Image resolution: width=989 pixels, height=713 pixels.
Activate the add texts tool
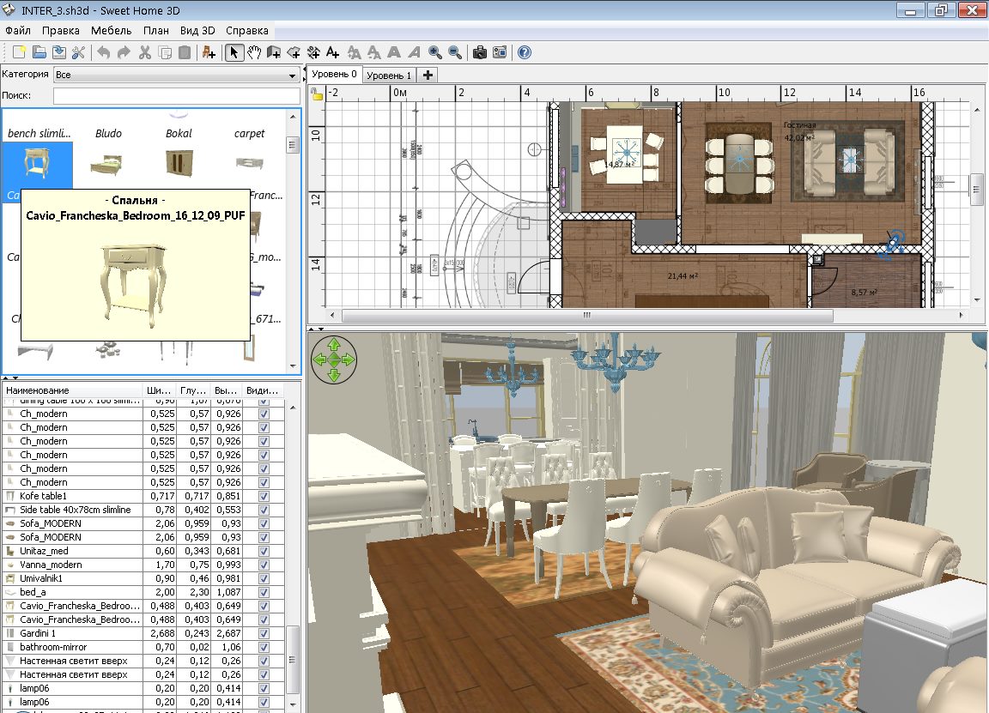[332, 52]
